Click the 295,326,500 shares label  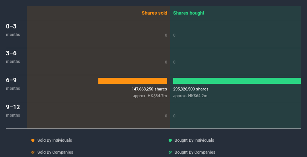[191, 89]
